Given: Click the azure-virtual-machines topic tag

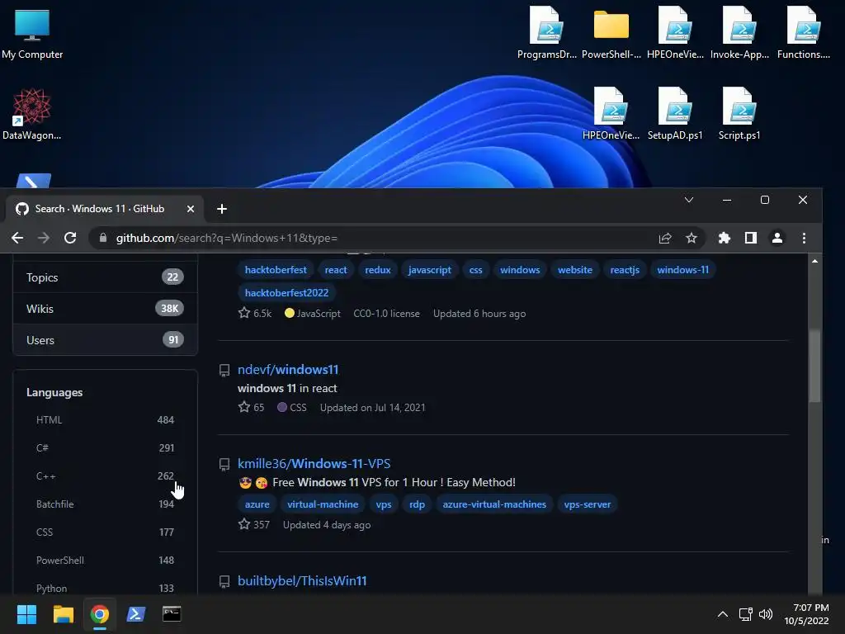Looking at the screenshot, I should pos(494,504).
